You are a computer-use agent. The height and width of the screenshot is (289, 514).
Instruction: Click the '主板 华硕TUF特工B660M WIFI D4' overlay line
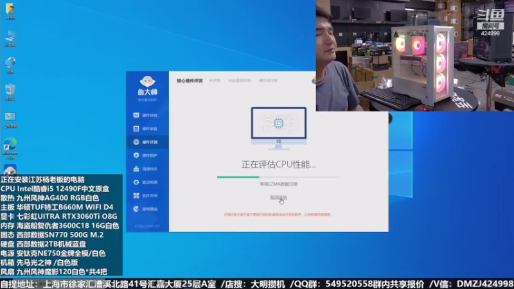(57, 207)
